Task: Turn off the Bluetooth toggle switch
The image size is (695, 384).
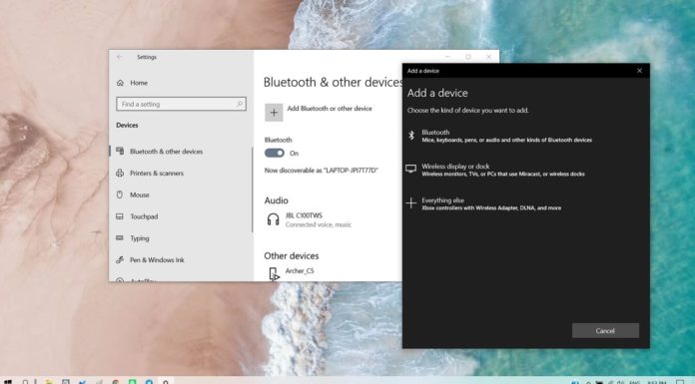Action: coord(275,153)
